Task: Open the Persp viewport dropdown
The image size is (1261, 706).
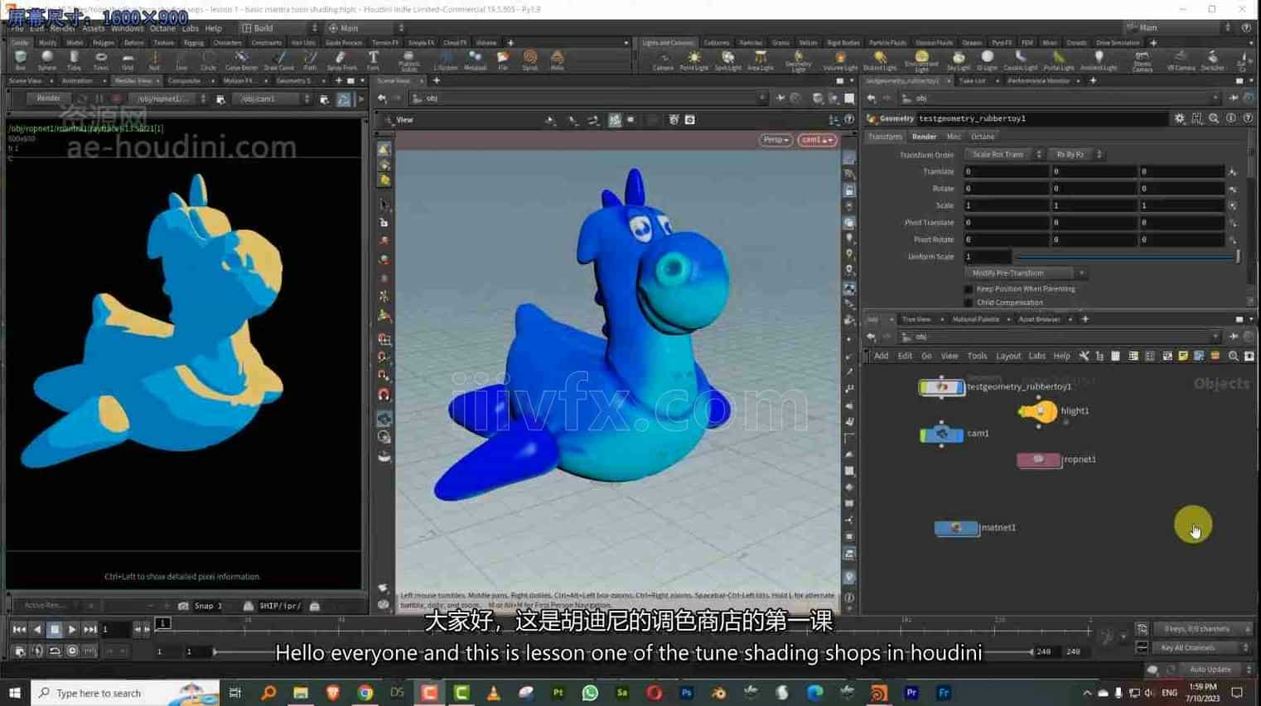Action: pyautogui.click(x=775, y=140)
